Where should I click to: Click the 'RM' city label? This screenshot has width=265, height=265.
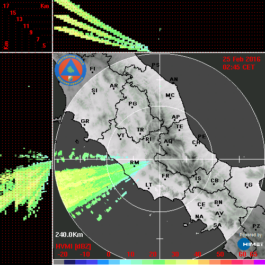[x=135, y=163]
